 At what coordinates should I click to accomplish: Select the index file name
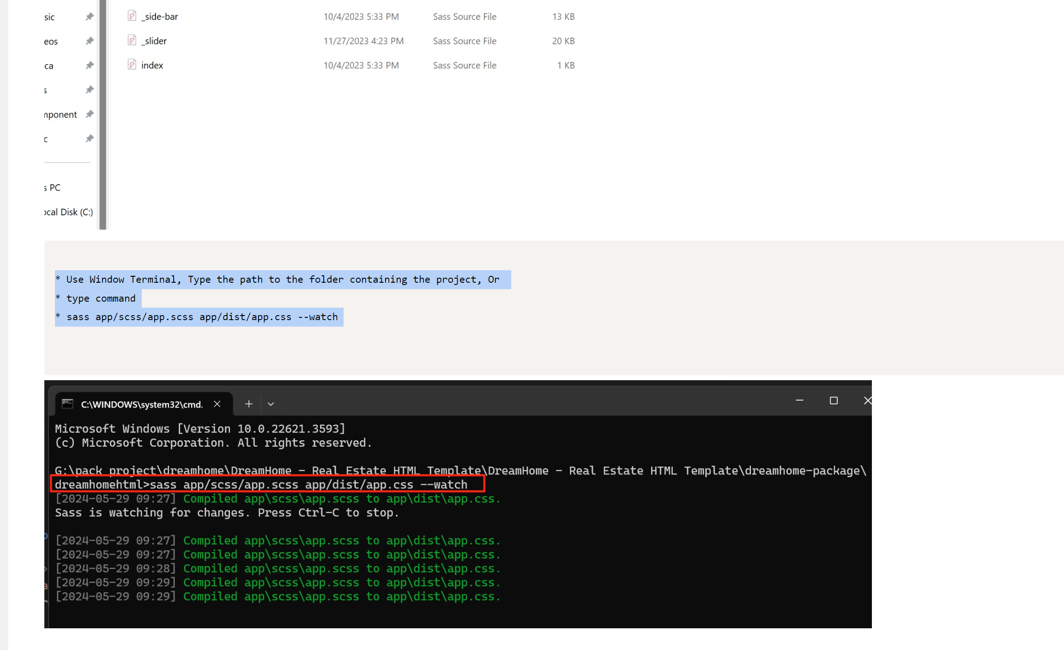coord(152,66)
